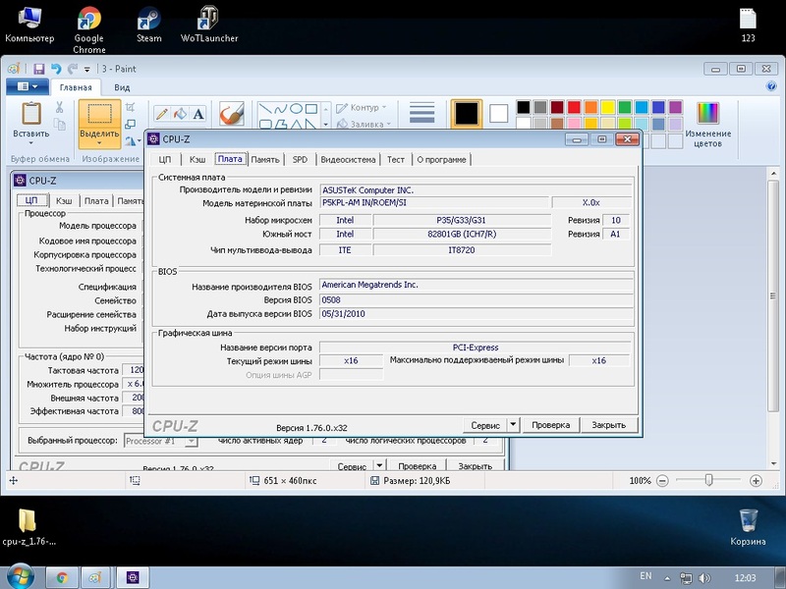Screen dimensions: 786x589
Task: Expand the arrow under Вставить
Action: click(31, 142)
